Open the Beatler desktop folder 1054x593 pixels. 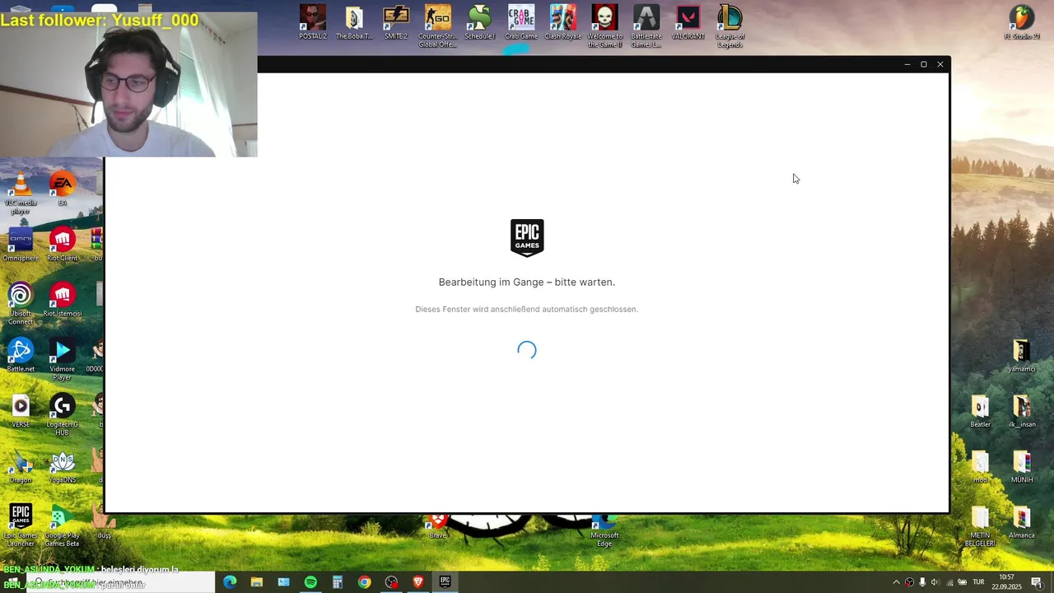pyautogui.click(x=980, y=411)
